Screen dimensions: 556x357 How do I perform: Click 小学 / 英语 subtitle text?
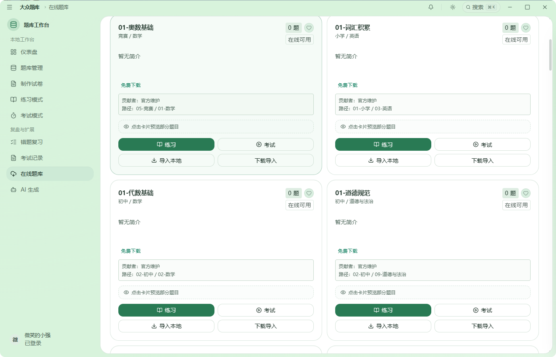tap(347, 36)
